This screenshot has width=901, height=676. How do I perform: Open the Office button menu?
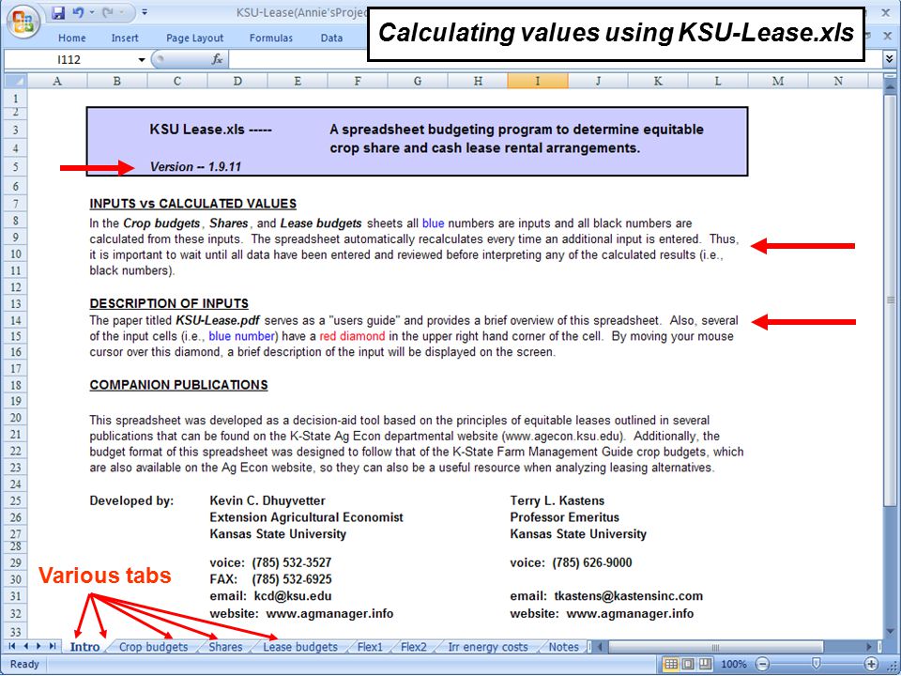[x=23, y=21]
